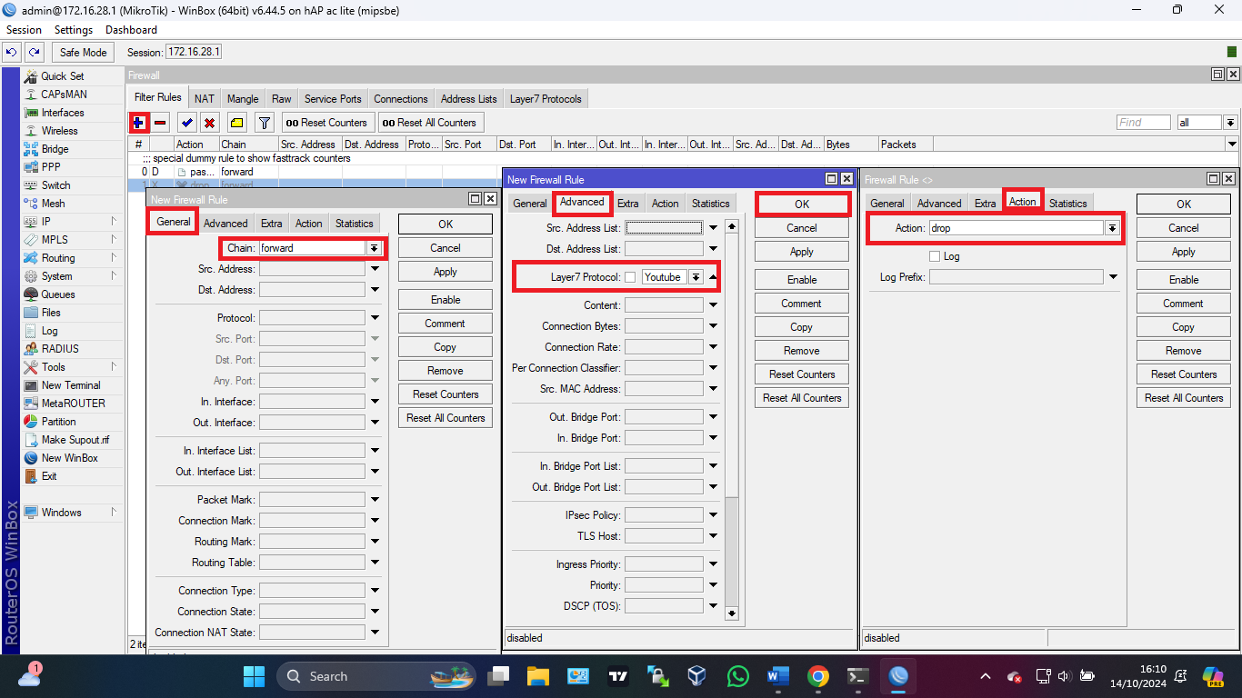Switch to the Mangle tab
This screenshot has height=698, width=1242.
(243, 98)
